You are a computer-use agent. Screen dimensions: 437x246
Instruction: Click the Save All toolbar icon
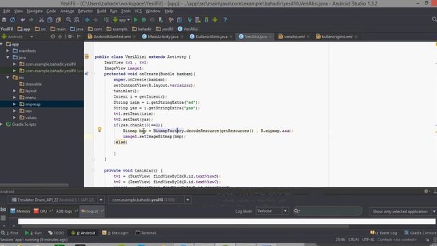click(4, 20)
